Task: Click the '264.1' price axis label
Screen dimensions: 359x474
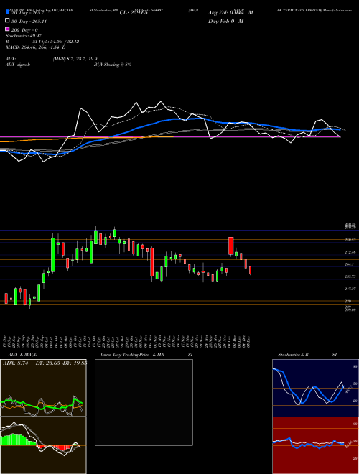Action: point(349,264)
